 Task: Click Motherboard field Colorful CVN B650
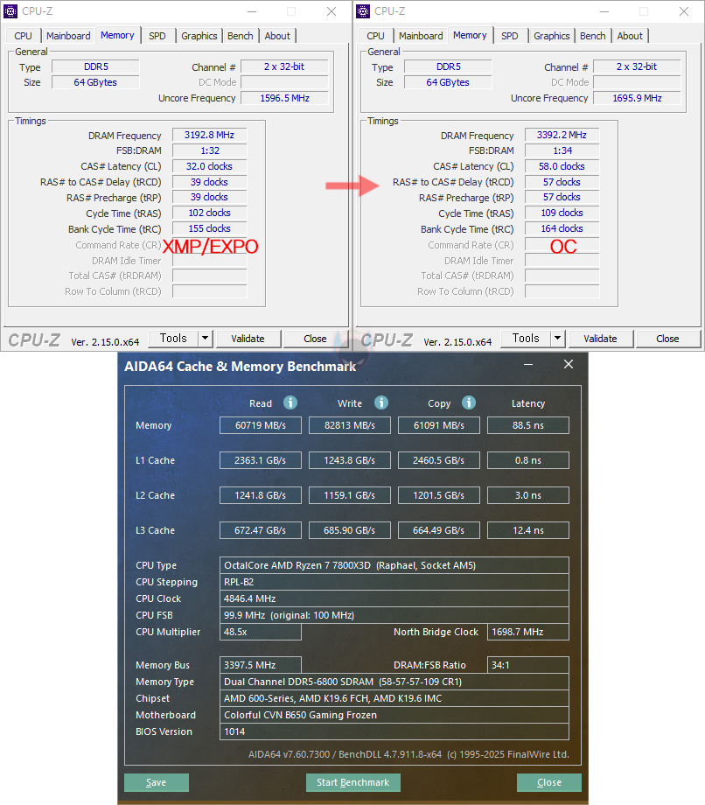pyautogui.click(x=394, y=715)
